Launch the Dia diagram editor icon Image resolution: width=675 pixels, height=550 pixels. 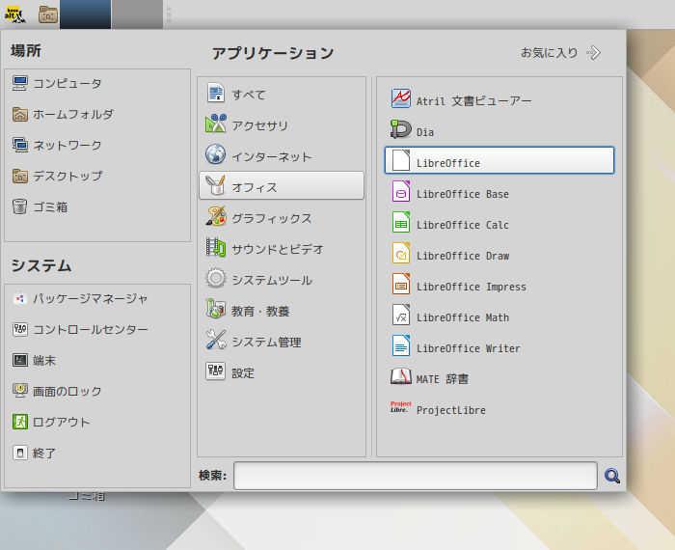[x=401, y=129]
